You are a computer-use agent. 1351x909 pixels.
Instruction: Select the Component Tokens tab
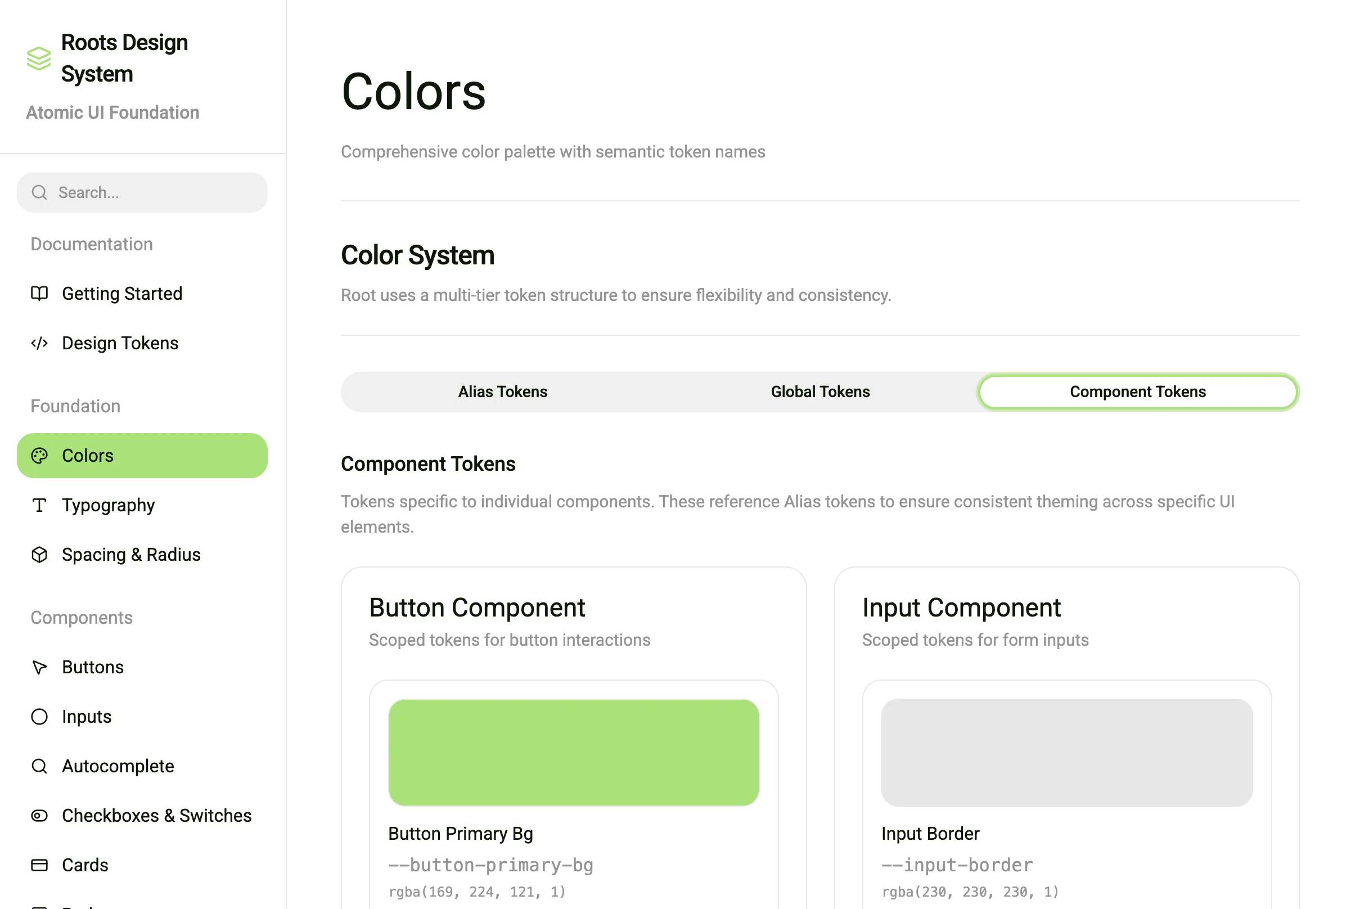[x=1138, y=391]
